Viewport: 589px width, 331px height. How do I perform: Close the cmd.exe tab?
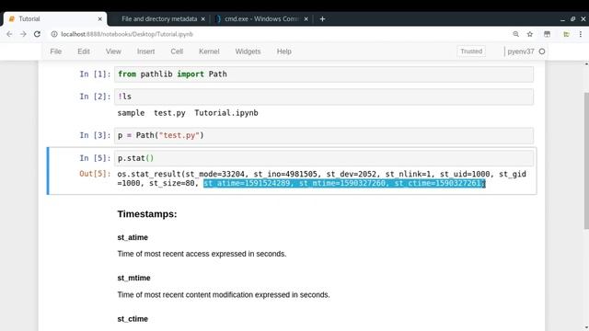coord(306,18)
